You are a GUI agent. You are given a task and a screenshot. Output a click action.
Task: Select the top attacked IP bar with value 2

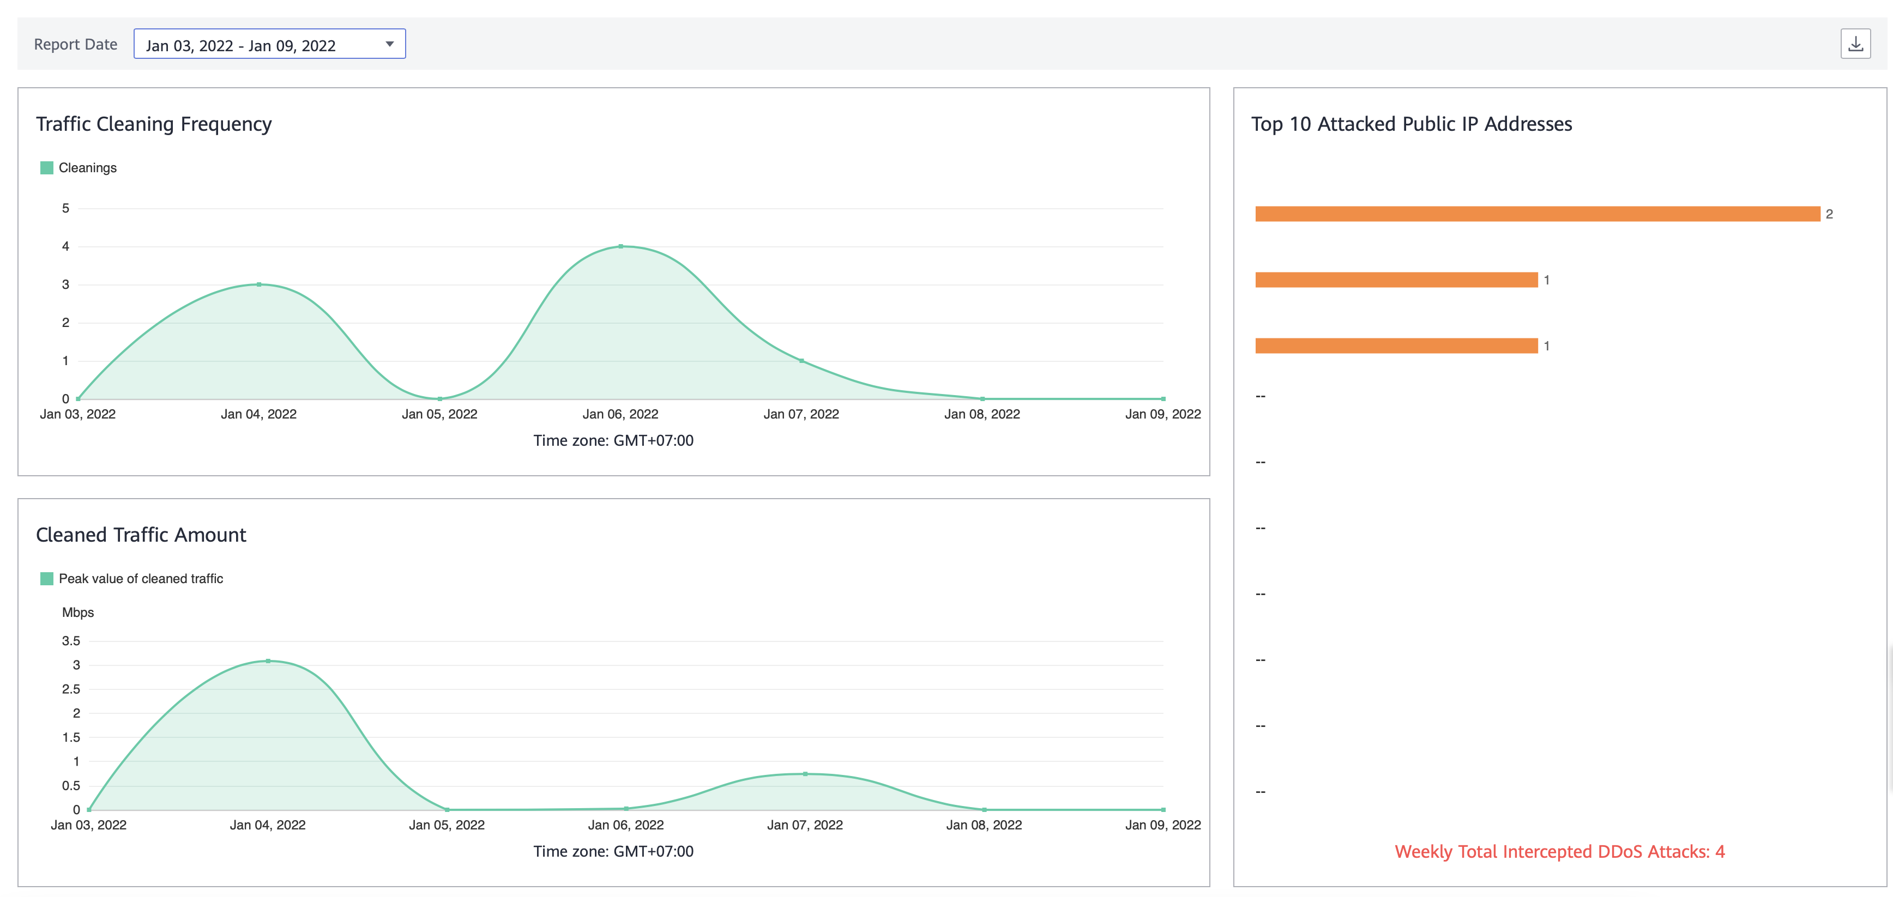pos(1538,214)
